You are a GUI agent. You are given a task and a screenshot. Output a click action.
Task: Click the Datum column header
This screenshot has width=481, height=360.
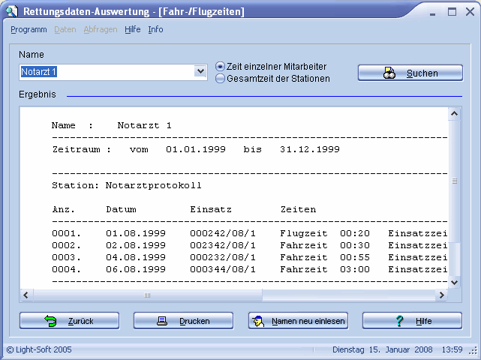[x=121, y=209]
